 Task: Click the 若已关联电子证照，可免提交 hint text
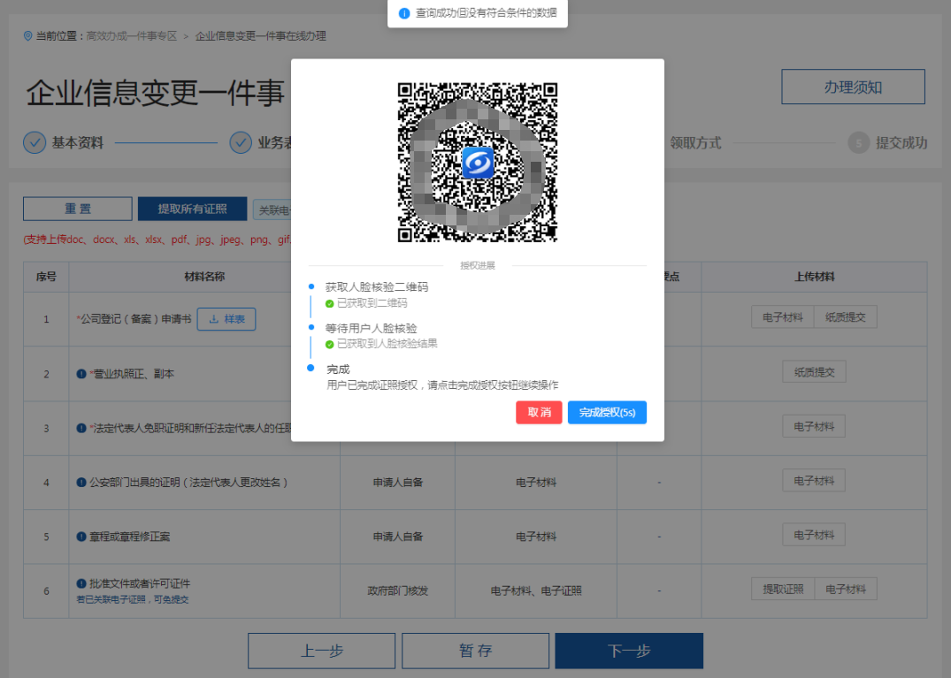pos(133,599)
